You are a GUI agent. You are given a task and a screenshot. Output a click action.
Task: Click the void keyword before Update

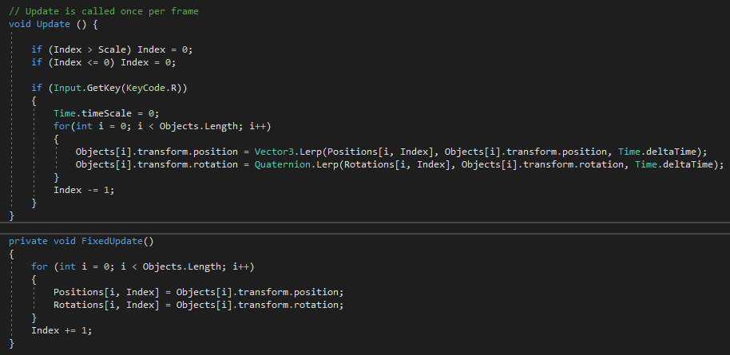coord(20,24)
